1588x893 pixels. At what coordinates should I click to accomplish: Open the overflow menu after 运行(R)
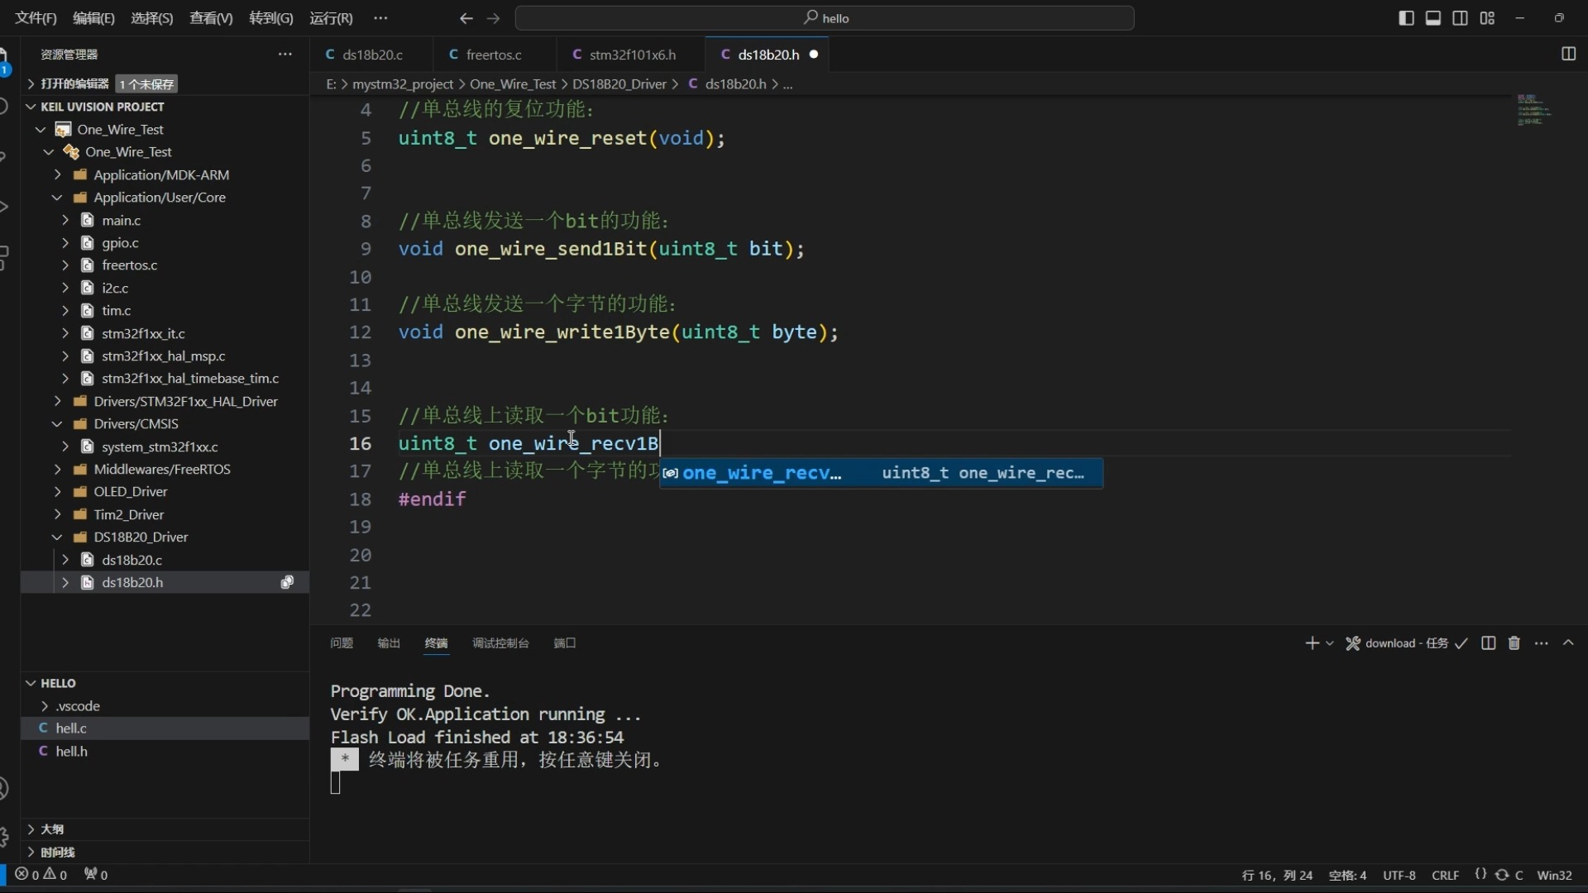(x=380, y=17)
